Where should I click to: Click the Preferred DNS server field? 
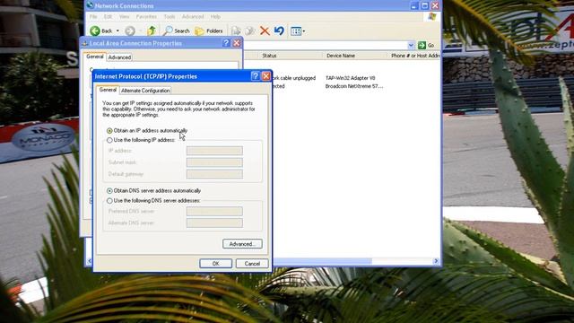point(214,212)
